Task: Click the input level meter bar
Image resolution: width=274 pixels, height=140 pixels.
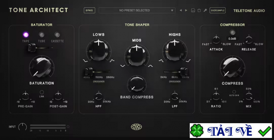Action: (x=48, y=127)
